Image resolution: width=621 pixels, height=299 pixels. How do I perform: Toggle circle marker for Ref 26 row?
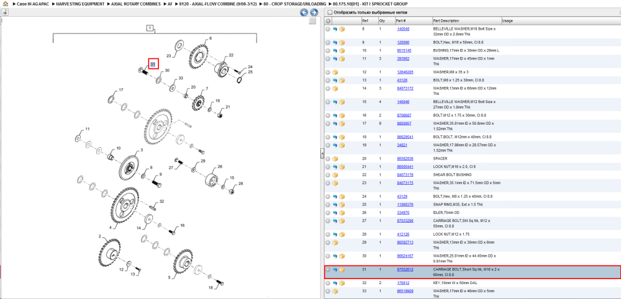328,213
